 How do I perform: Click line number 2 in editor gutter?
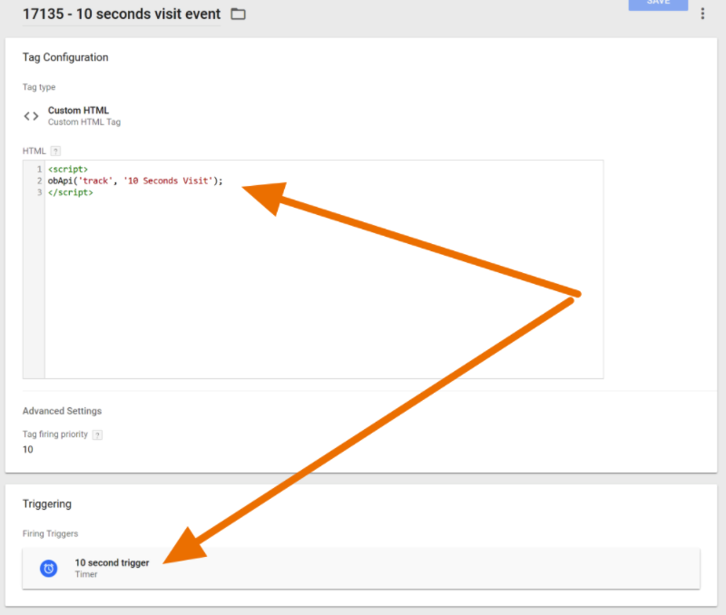pyautogui.click(x=39, y=181)
